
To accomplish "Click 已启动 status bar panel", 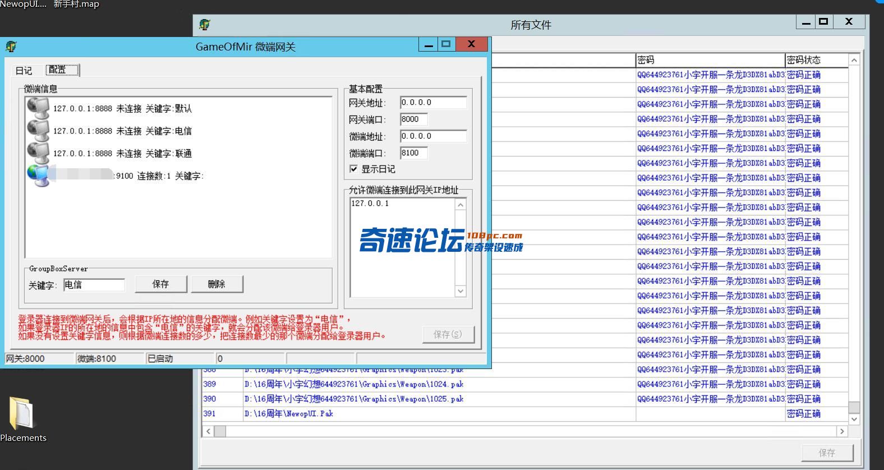I will pos(180,358).
